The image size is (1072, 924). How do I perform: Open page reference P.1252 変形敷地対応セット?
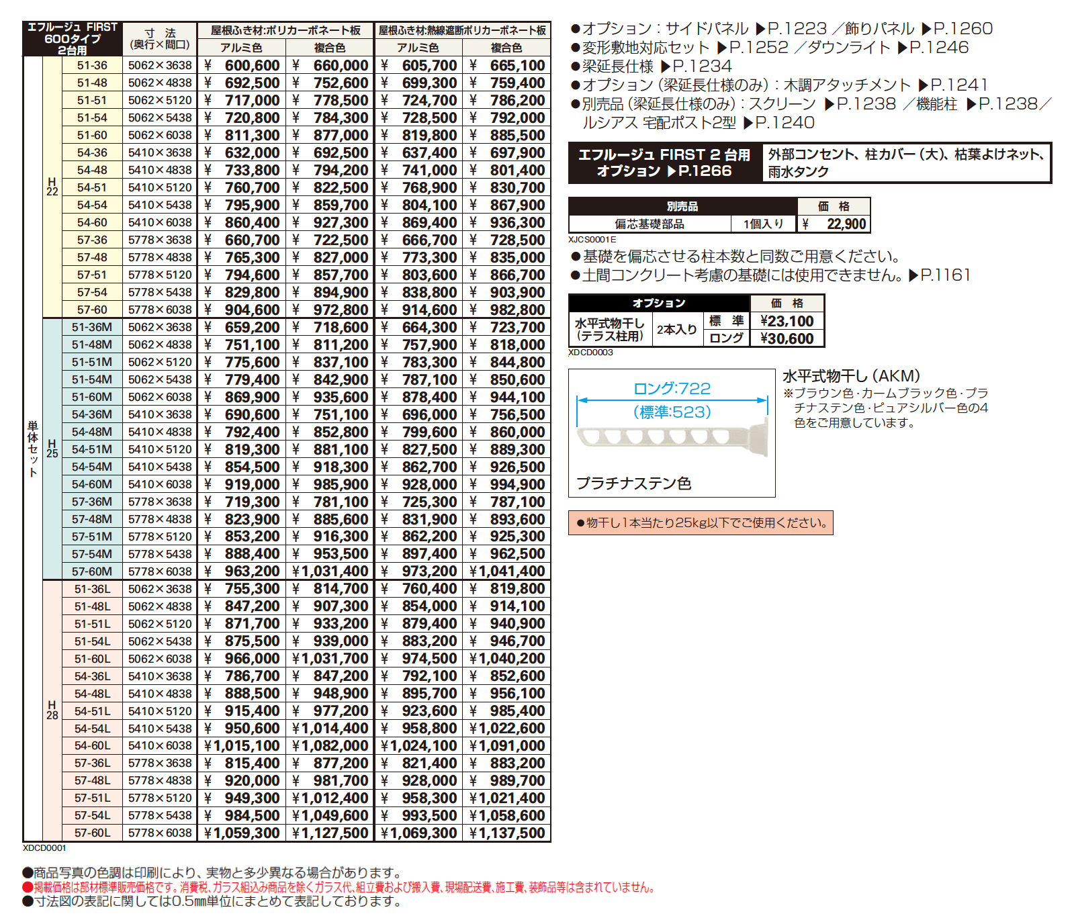tap(754, 47)
